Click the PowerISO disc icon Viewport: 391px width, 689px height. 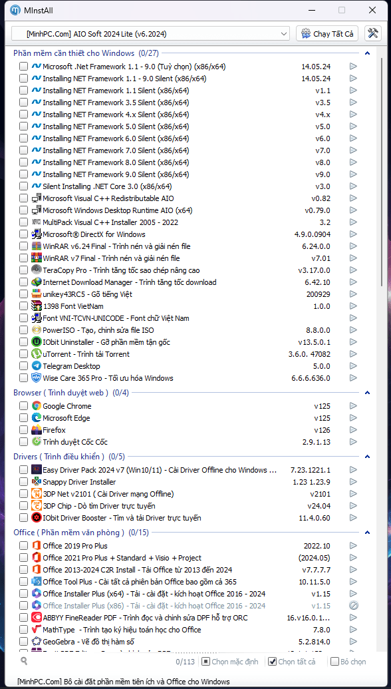[x=37, y=330]
